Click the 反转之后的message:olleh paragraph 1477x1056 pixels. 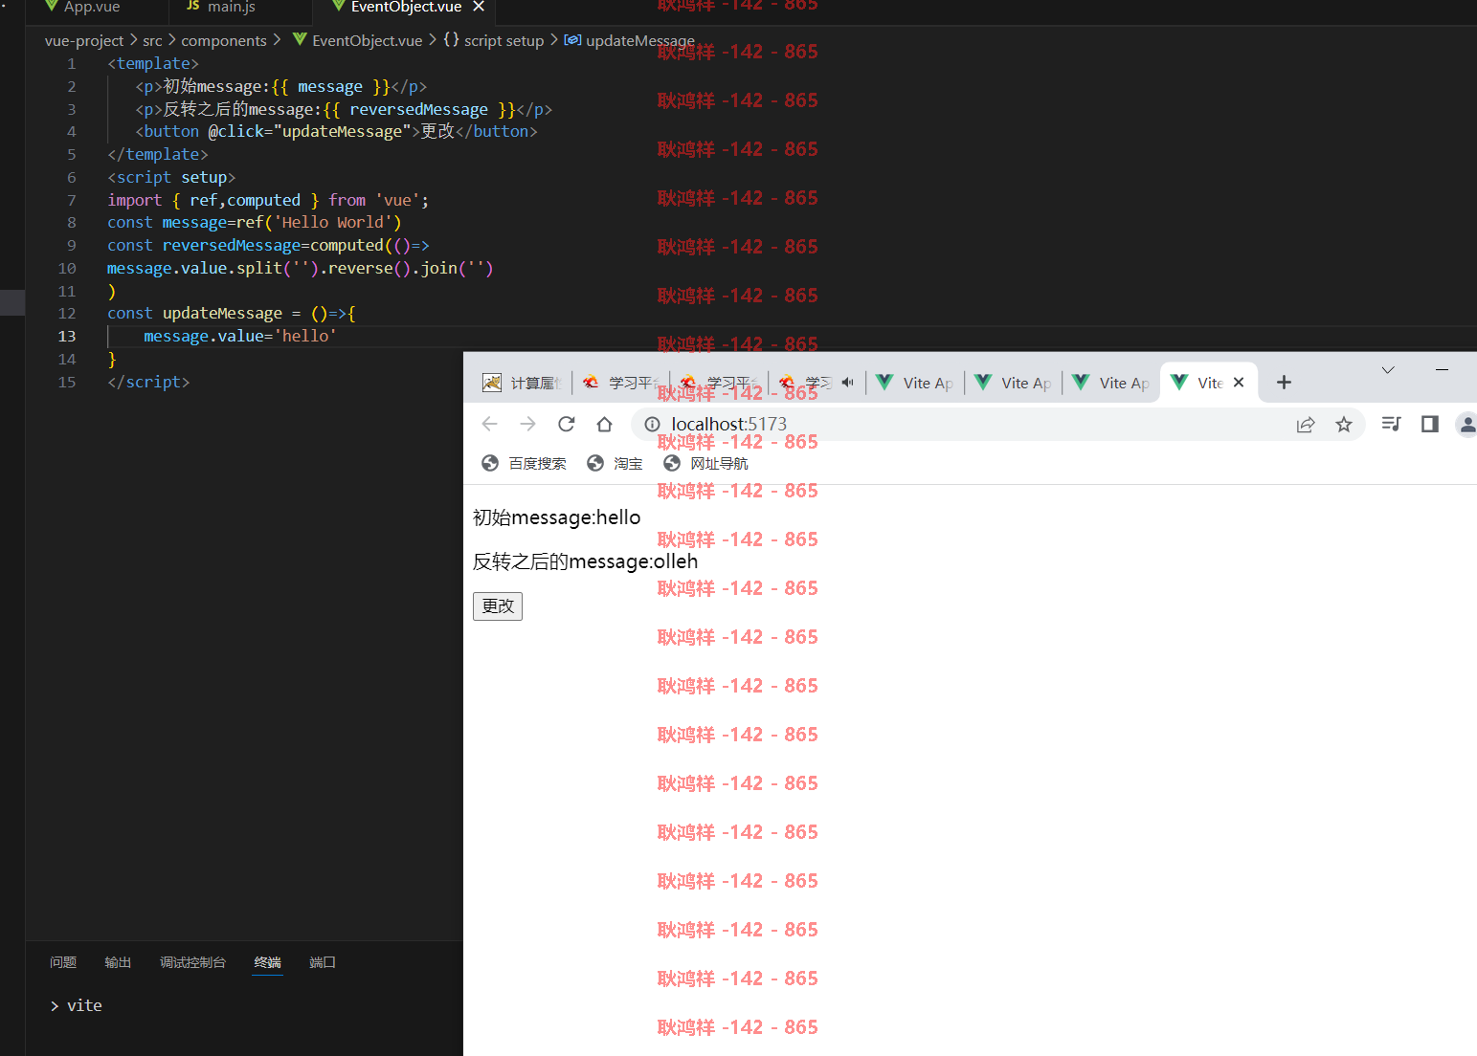point(586,561)
